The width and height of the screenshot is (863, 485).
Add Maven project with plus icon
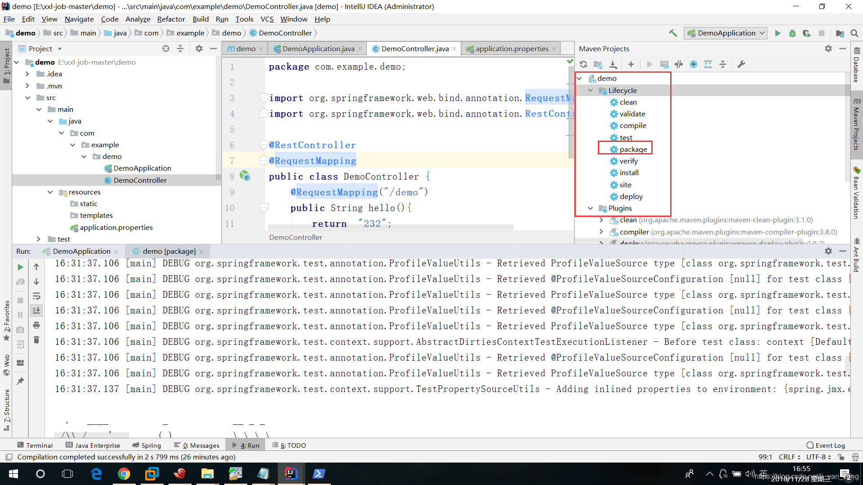coord(631,64)
